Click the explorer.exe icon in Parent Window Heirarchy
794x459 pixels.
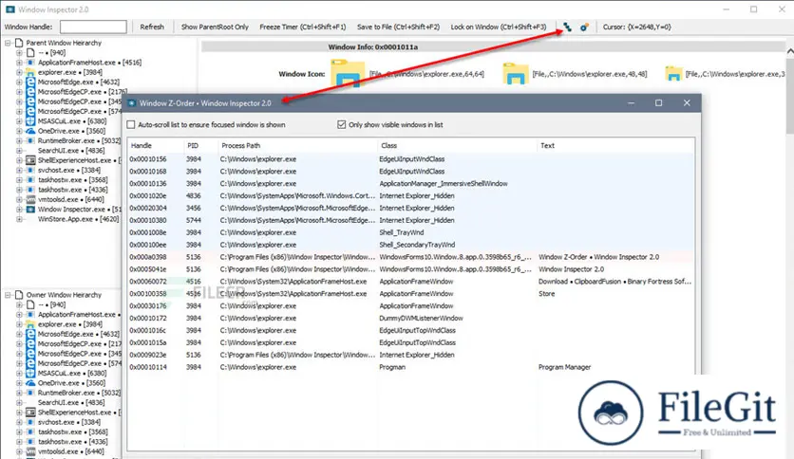click(30, 72)
